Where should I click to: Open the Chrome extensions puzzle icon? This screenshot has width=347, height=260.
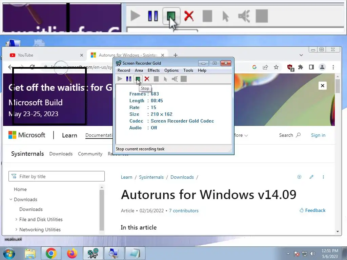pos(301,67)
